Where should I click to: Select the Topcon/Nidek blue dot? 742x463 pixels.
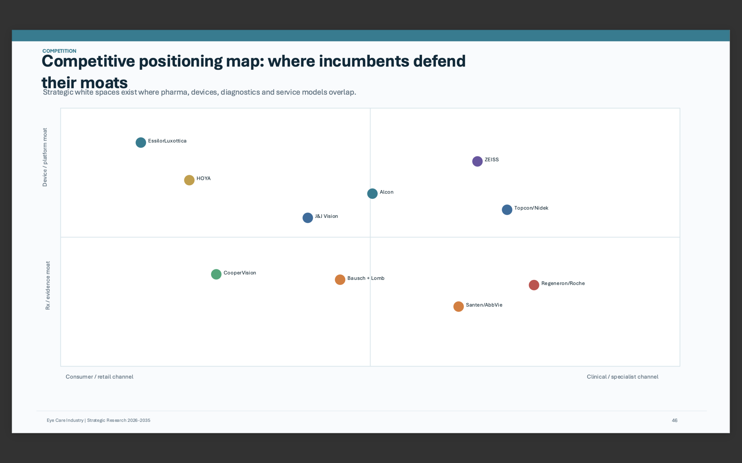pyautogui.click(x=507, y=210)
